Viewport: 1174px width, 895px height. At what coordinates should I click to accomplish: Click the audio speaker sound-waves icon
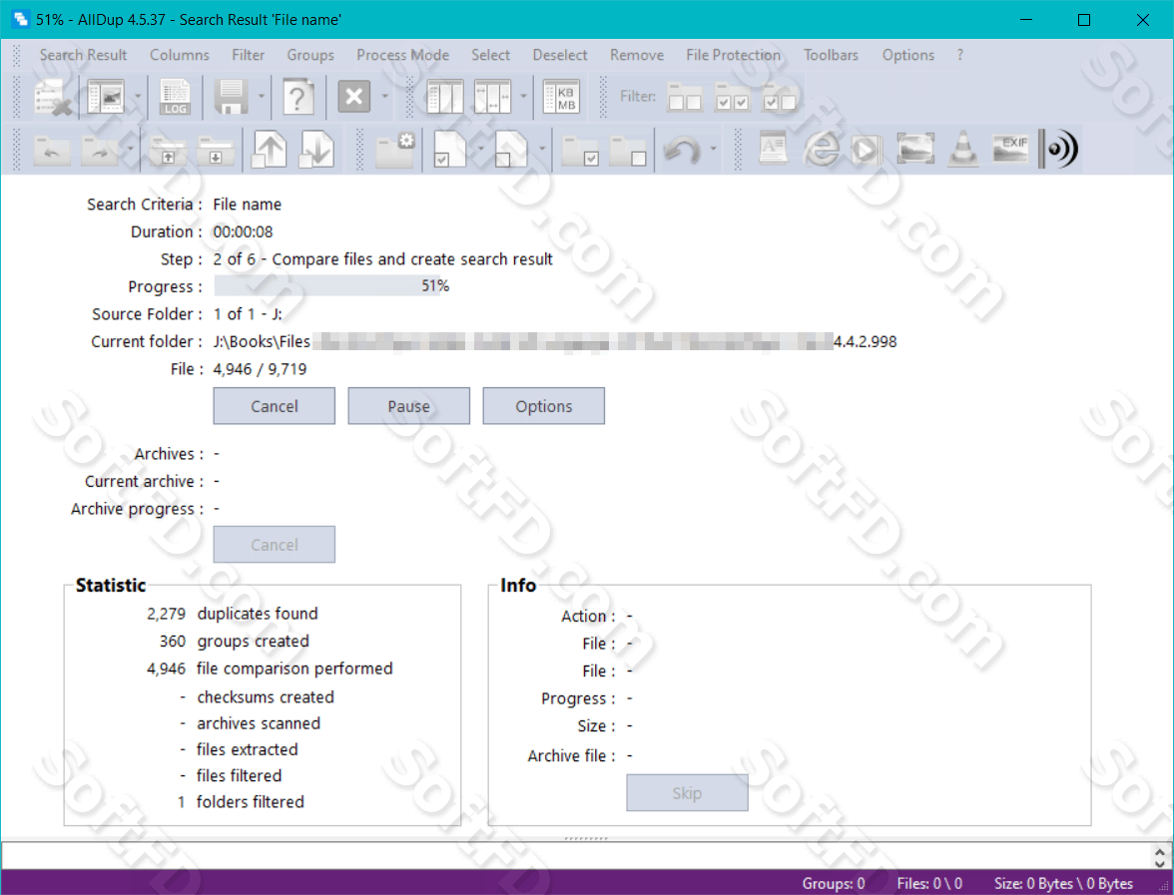point(1058,149)
